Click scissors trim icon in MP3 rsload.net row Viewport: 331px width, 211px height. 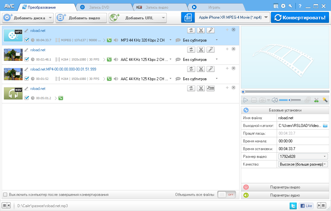point(201,30)
